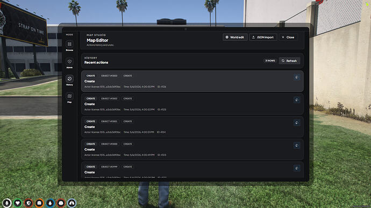Click the Map Editor title
Viewport: 371px width, 208px height.
coord(97,40)
